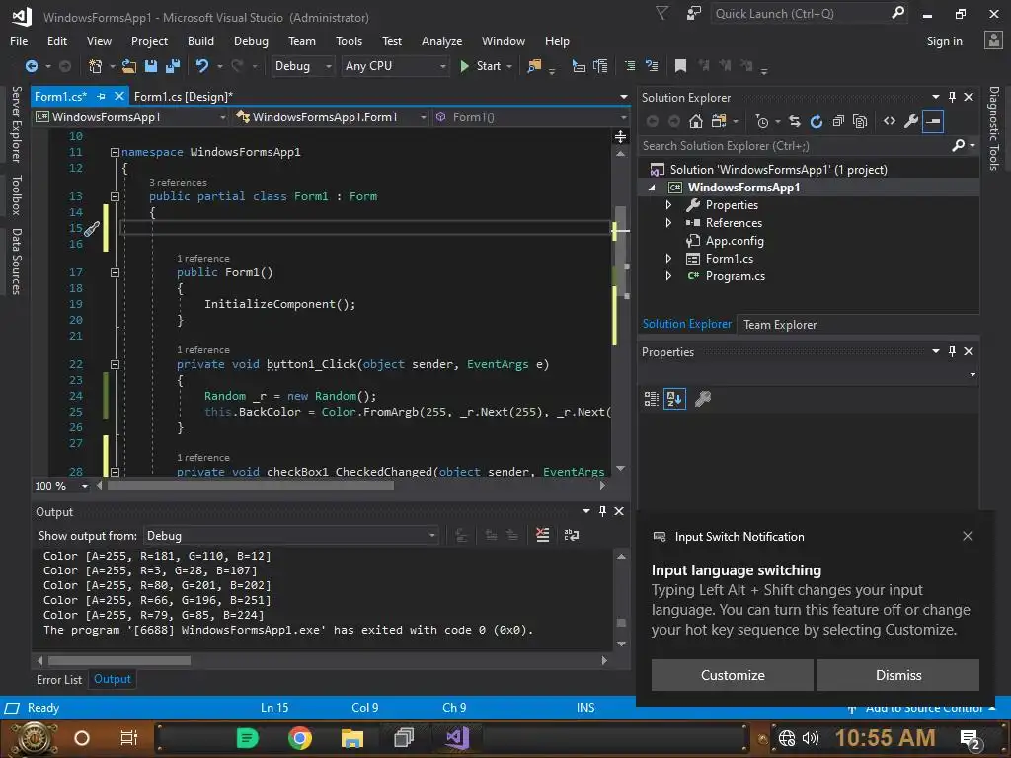Screen dimensions: 1011x758
Task: Create a new project via toolbar icon
Action: coord(96,66)
